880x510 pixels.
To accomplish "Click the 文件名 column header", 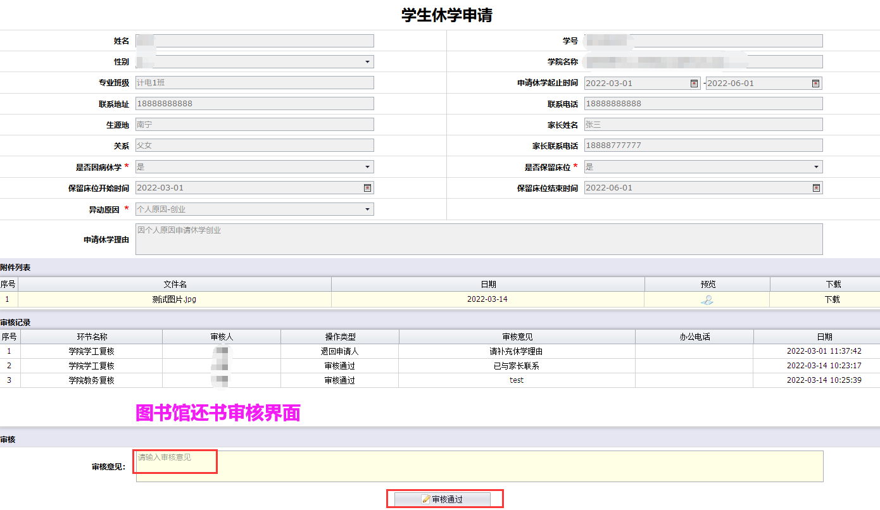I will pos(175,285).
